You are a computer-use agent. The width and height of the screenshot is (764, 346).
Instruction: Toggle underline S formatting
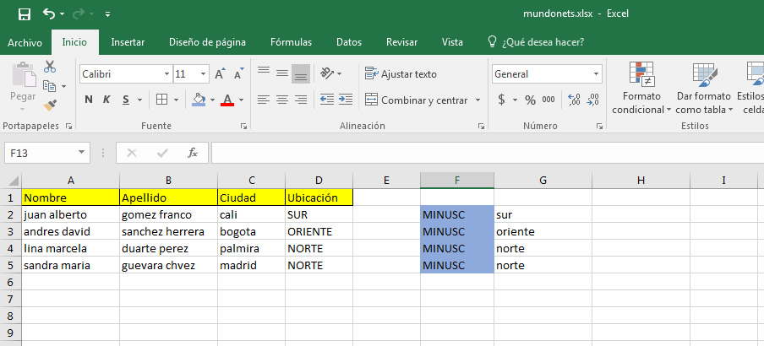[126, 100]
